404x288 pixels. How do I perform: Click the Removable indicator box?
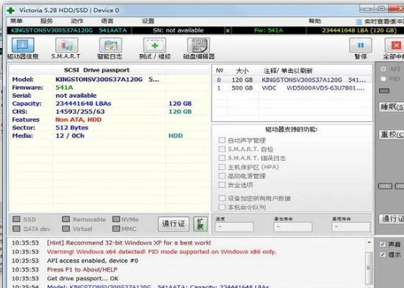click(66, 219)
